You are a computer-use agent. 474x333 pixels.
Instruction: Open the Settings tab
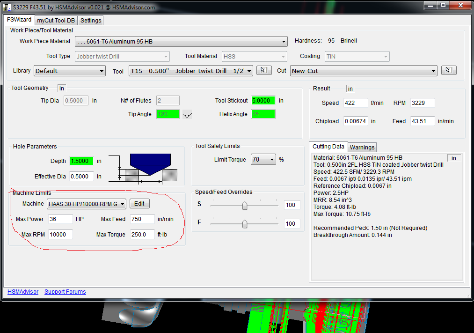pyautogui.click(x=91, y=21)
